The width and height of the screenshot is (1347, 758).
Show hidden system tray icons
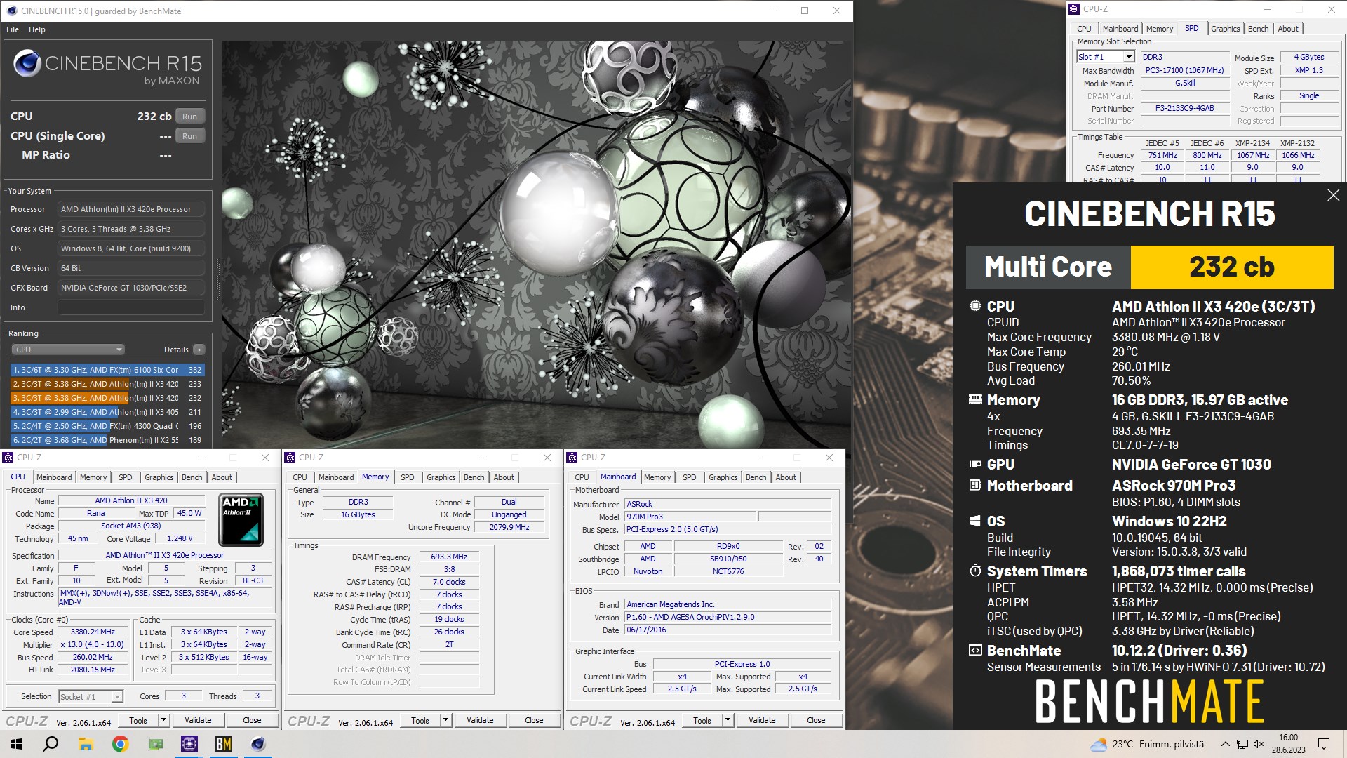coord(1225,744)
